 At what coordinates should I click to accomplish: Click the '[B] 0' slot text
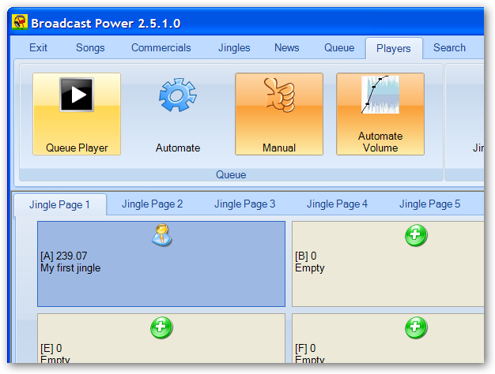point(305,256)
